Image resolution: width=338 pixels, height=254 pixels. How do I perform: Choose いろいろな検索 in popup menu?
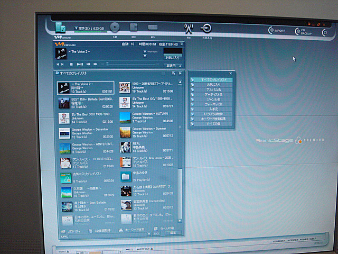coord(211,114)
